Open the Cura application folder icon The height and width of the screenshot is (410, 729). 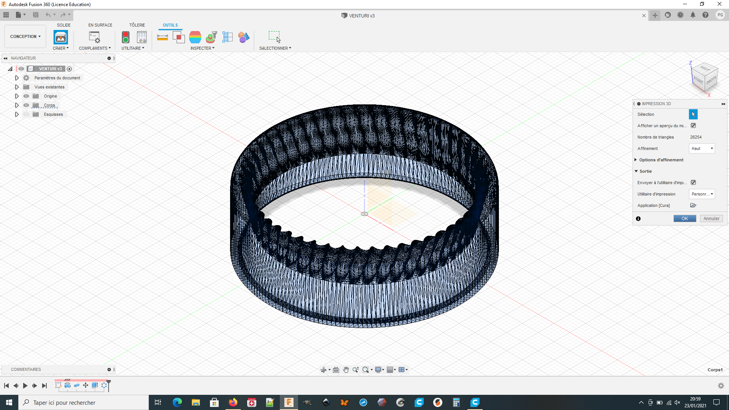pos(693,205)
